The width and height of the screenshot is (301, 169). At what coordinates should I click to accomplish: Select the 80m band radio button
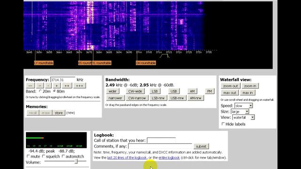(x=55, y=91)
